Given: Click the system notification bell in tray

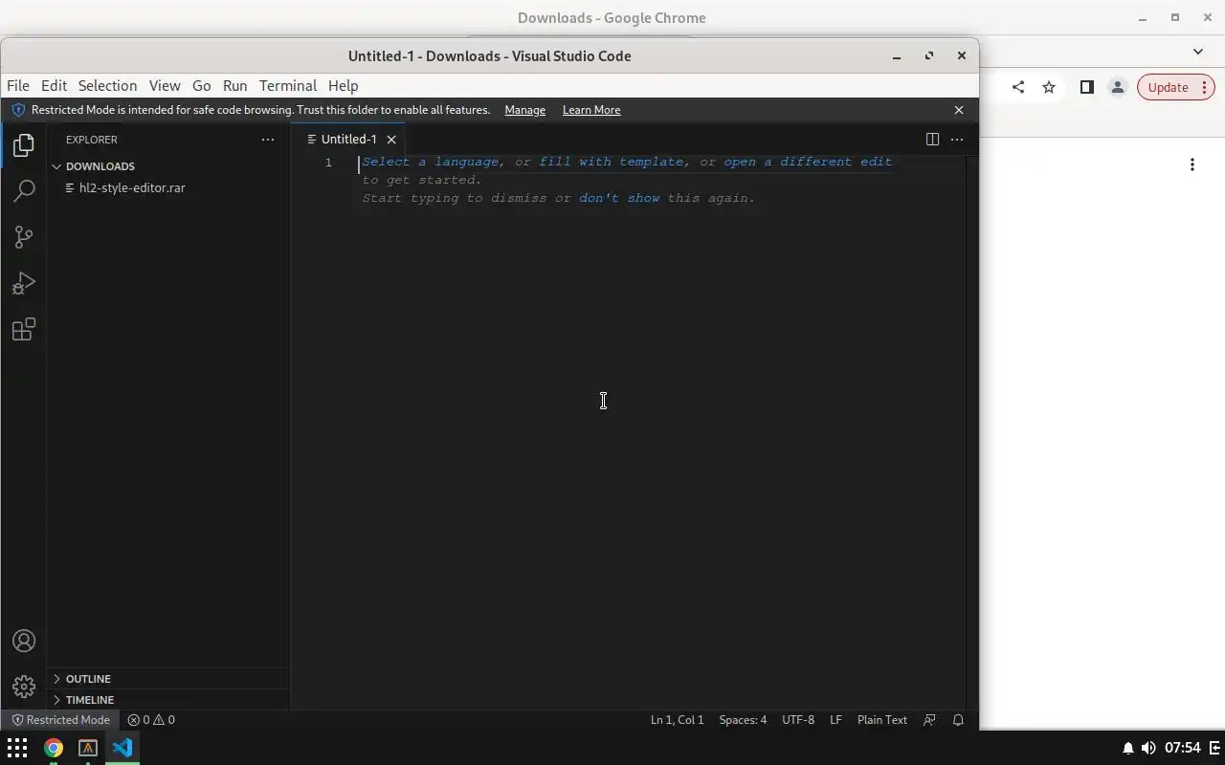Looking at the screenshot, I should pyautogui.click(x=1128, y=748).
